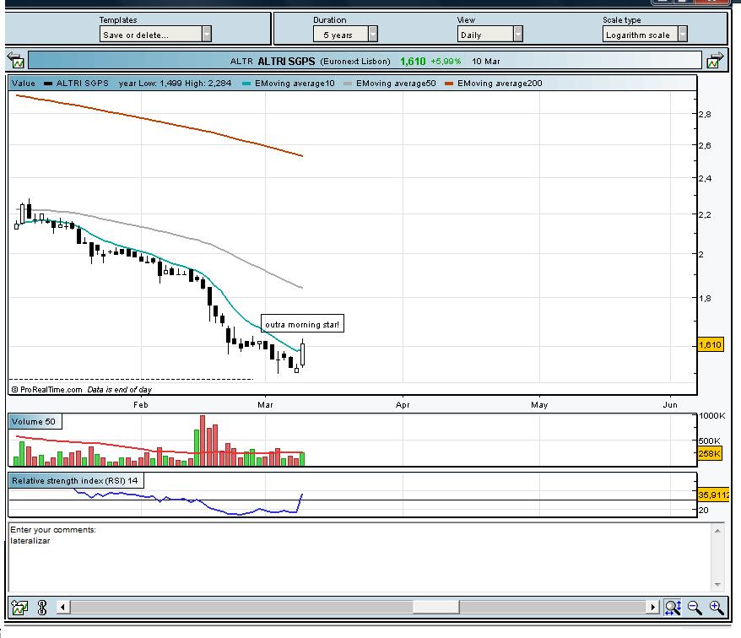Click the +5,99% change value
This screenshot has height=638, width=741.
pyautogui.click(x=445, y=61)
